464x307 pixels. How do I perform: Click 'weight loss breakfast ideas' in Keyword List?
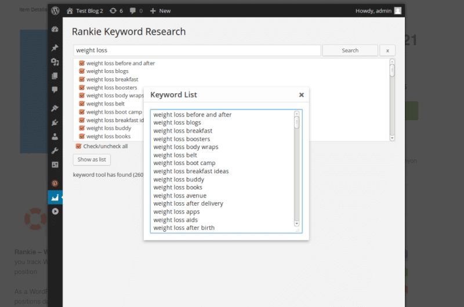[191, 171]
